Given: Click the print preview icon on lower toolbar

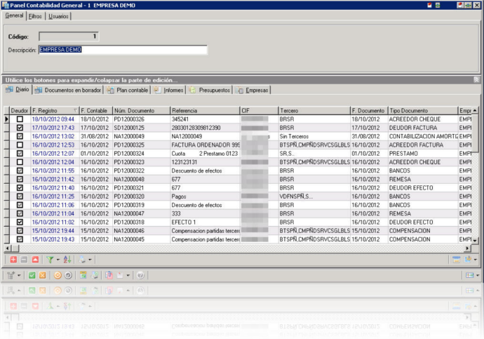Looking at the screenshot, I should click(x=95, y=275).
